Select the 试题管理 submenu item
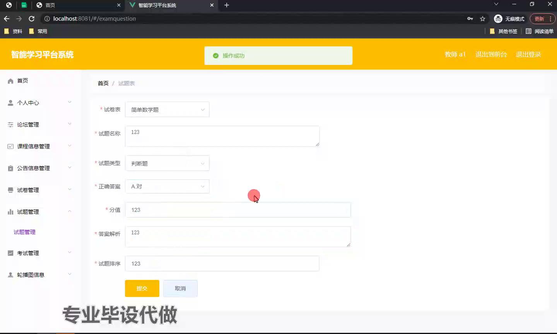This screenshot has width=557, height=334. (x=25, y=232)
